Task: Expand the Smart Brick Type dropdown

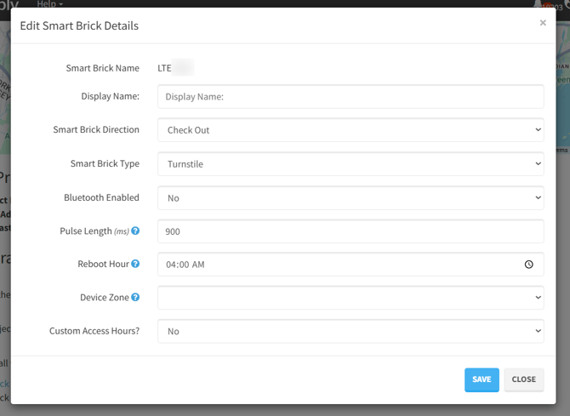Action: (350, 164)
